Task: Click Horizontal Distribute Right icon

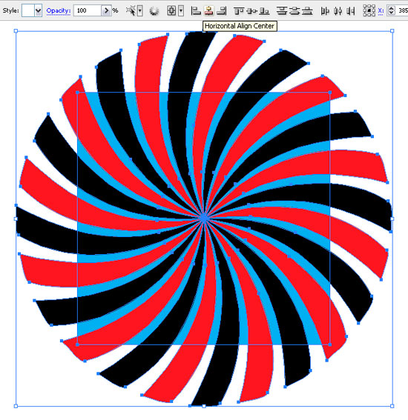Action: (351, 11)
